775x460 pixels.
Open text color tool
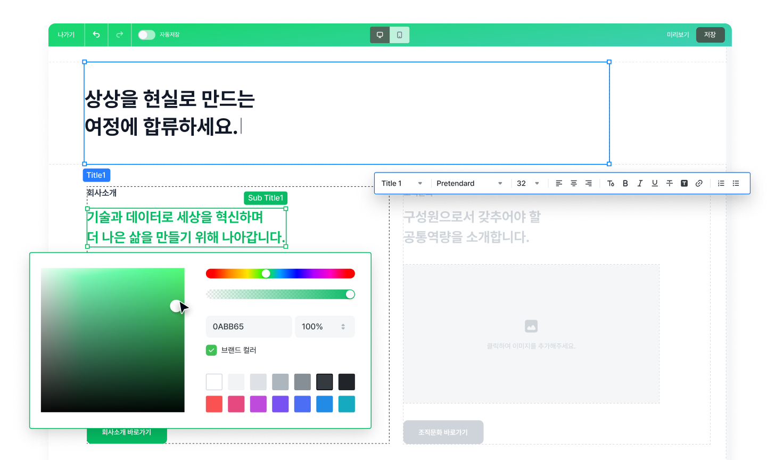(611, 183)
